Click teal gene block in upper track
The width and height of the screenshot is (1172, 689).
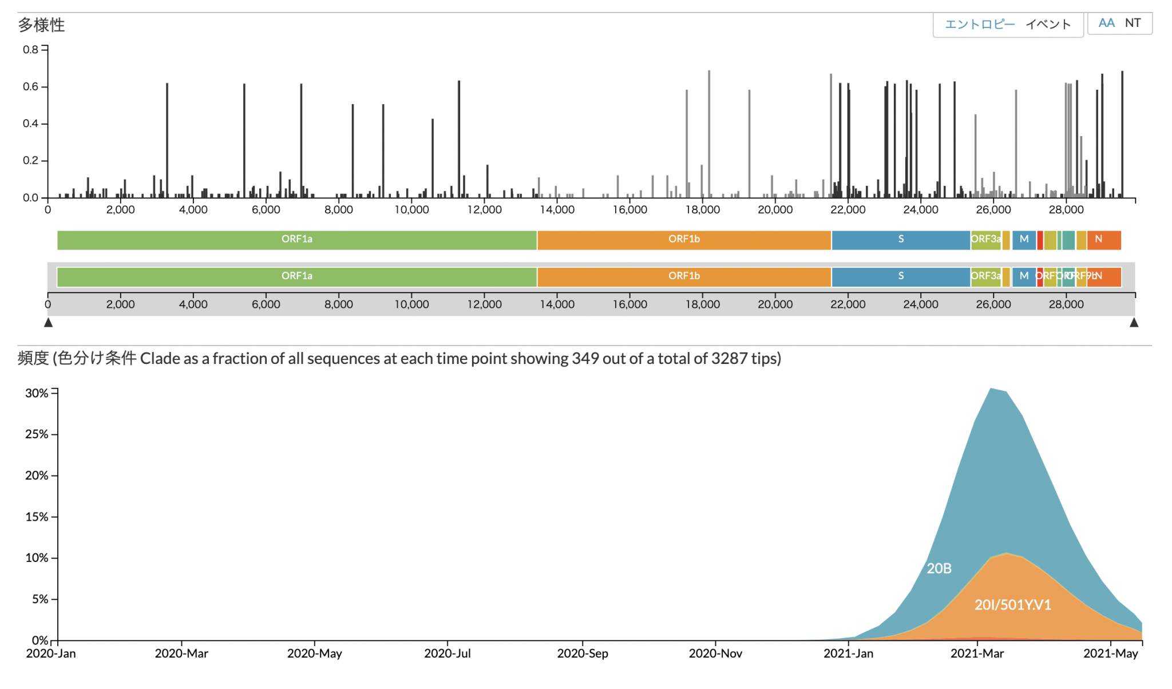[1068, 240]
